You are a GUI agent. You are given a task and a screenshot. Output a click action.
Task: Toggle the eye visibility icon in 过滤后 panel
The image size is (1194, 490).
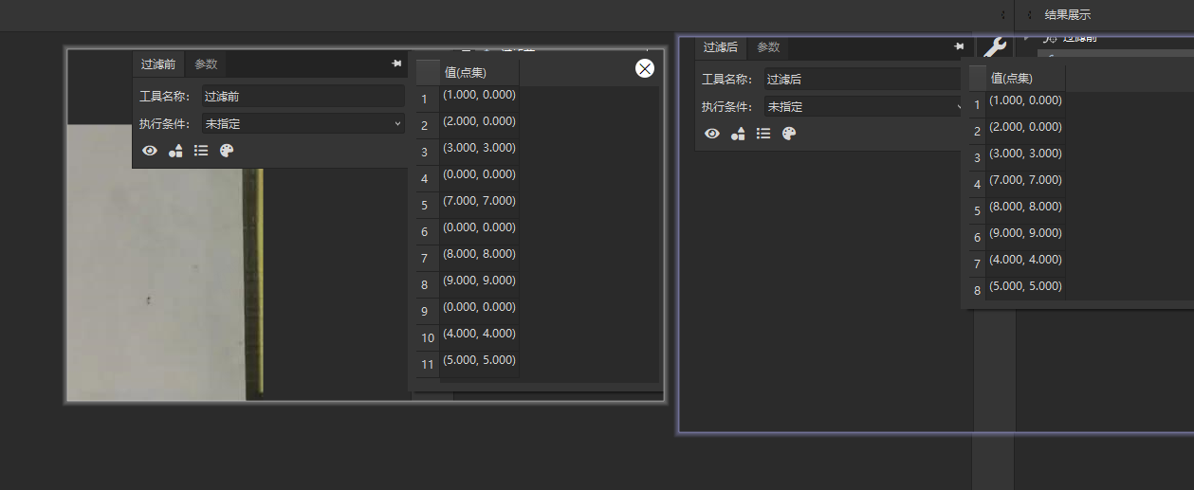(712, 134)
